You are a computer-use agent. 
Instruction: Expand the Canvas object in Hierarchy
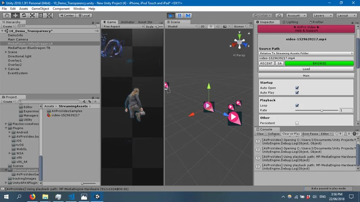[6, 69]
